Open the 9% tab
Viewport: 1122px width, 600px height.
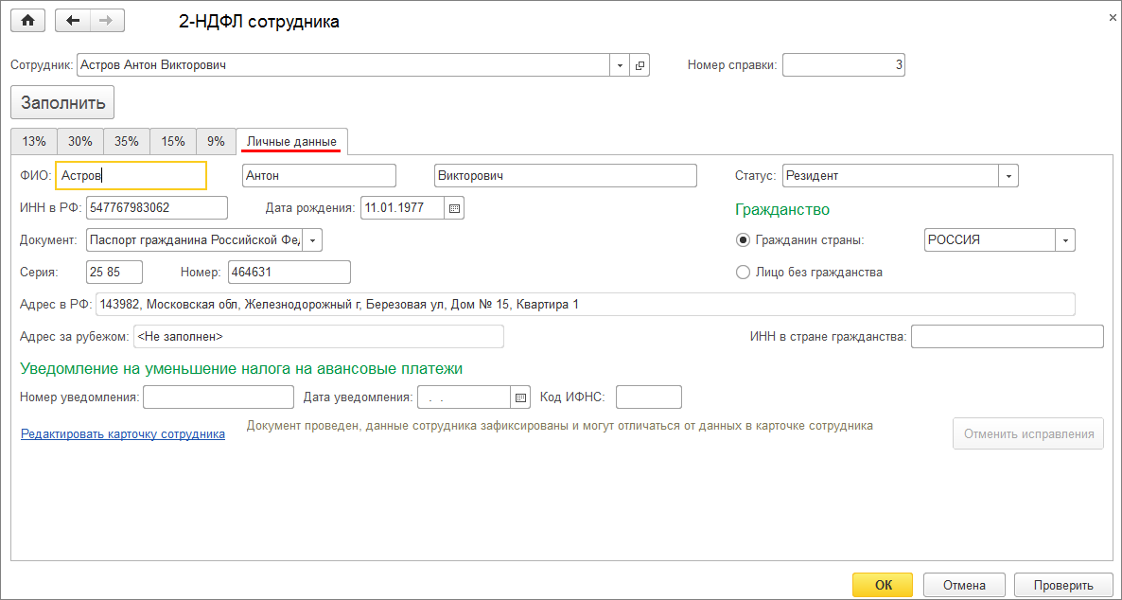tap(216, 141)
